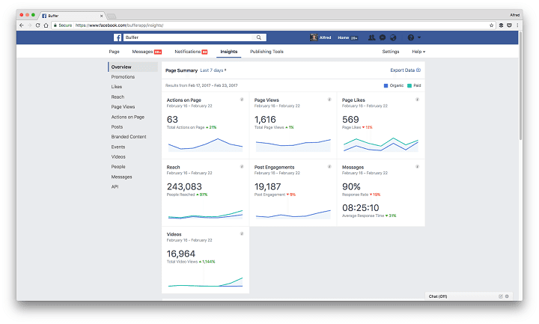This screenshot has height=324, width=539.
Task: Select People in the sidebar
Action: click(118, 167)
